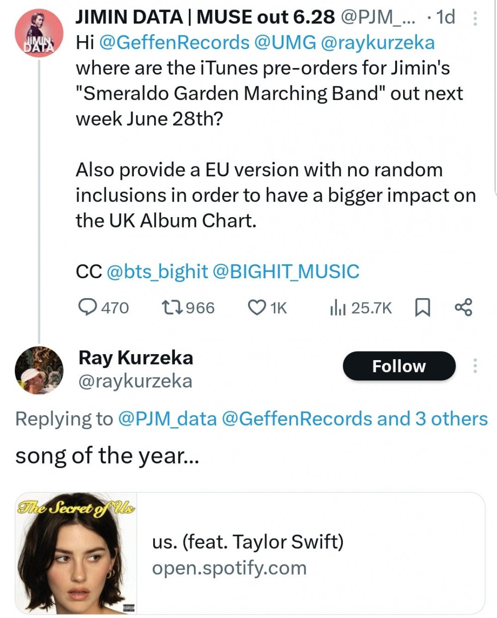
Task: Open the @bts_bighit mention
Action: click(157, 272)
